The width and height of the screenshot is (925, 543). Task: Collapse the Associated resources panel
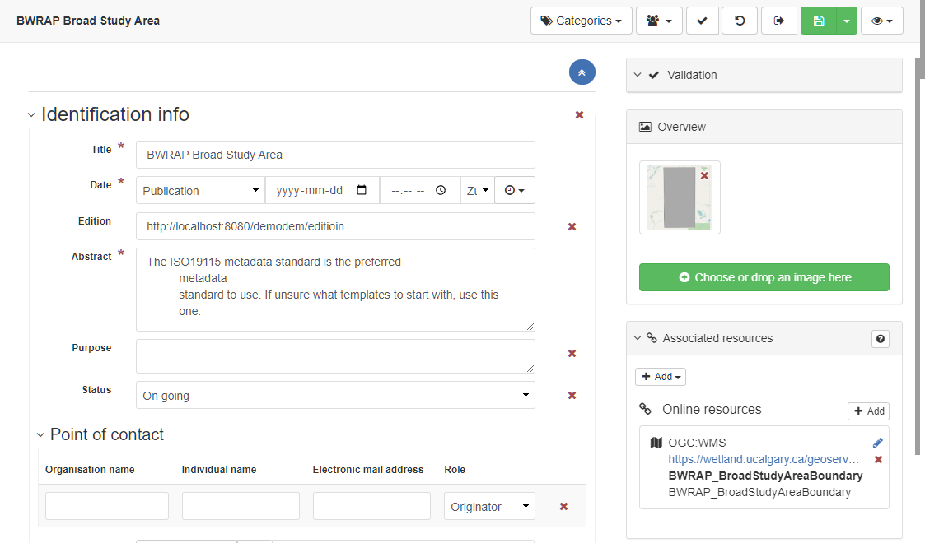(637, 338)
